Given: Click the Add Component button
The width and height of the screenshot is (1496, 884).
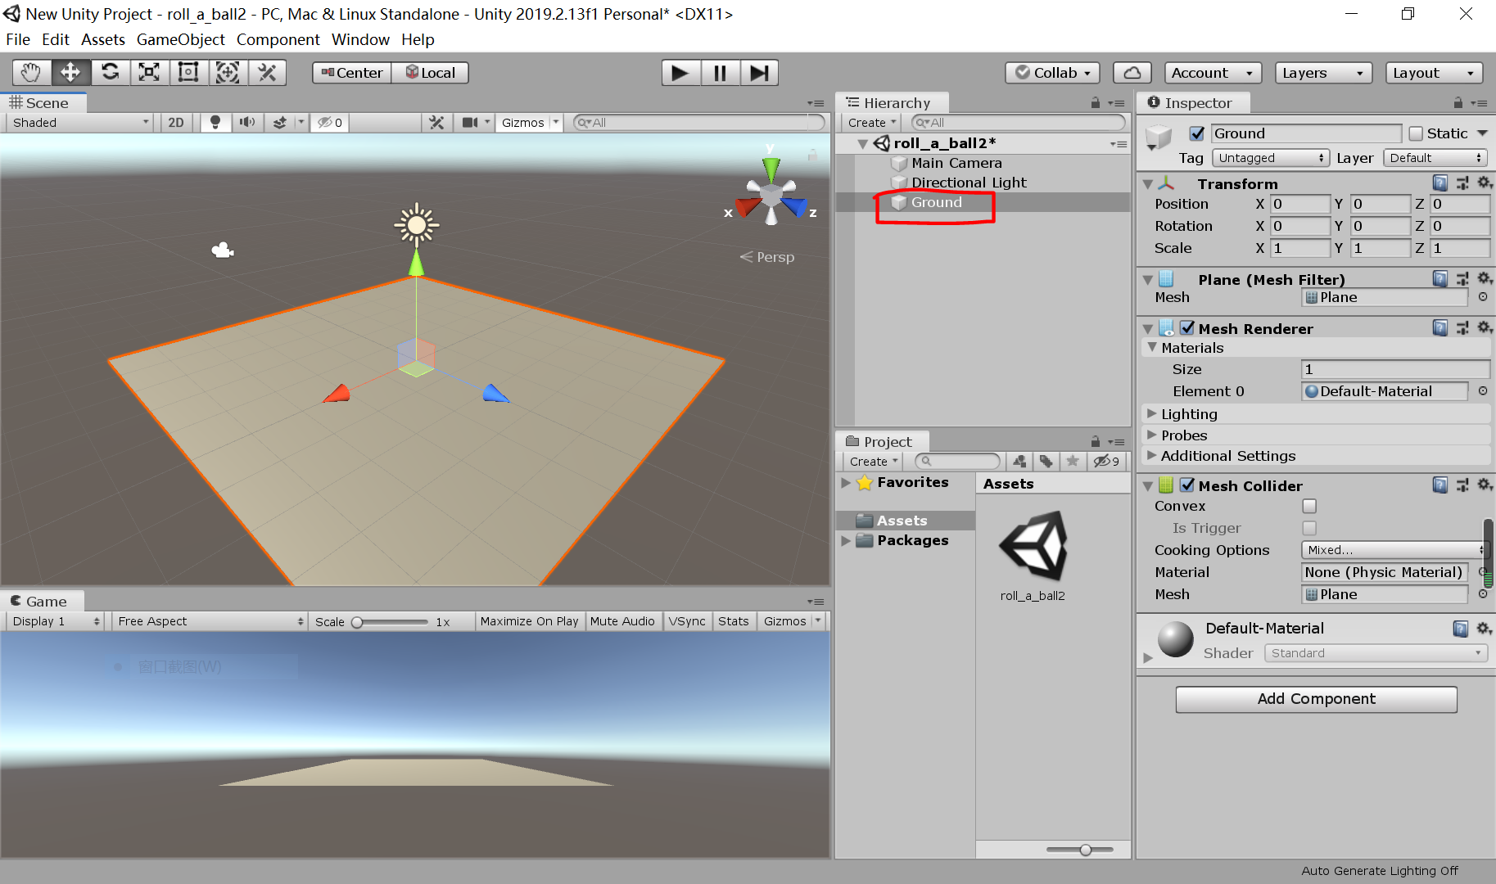Looking at the screenshot, I should (1315, 699).
